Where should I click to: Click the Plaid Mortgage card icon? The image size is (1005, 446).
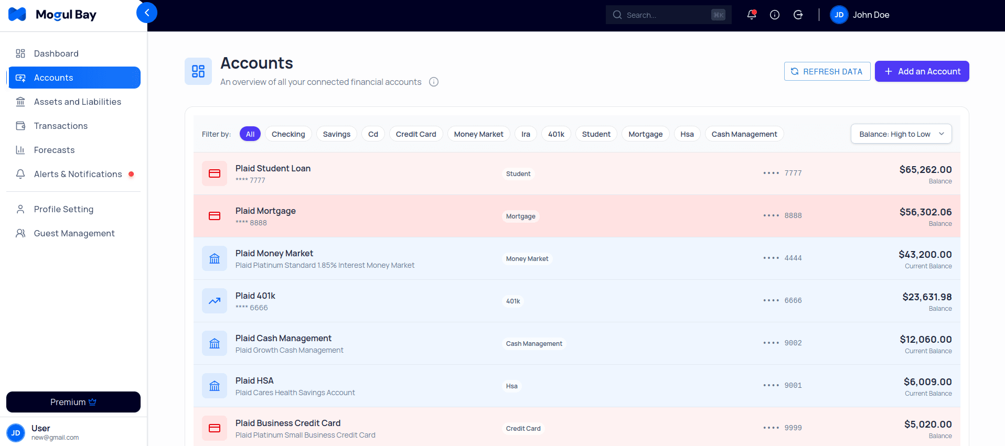(x=215, y=216)
